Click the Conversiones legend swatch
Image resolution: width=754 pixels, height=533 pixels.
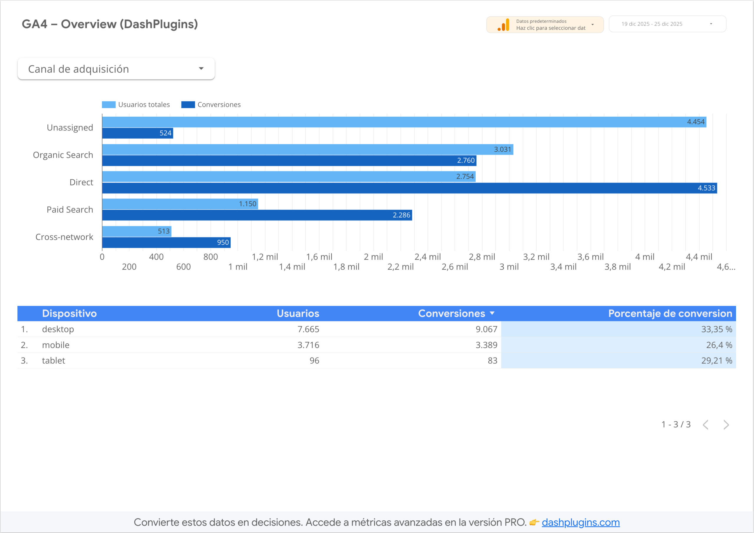coord(188,105)
